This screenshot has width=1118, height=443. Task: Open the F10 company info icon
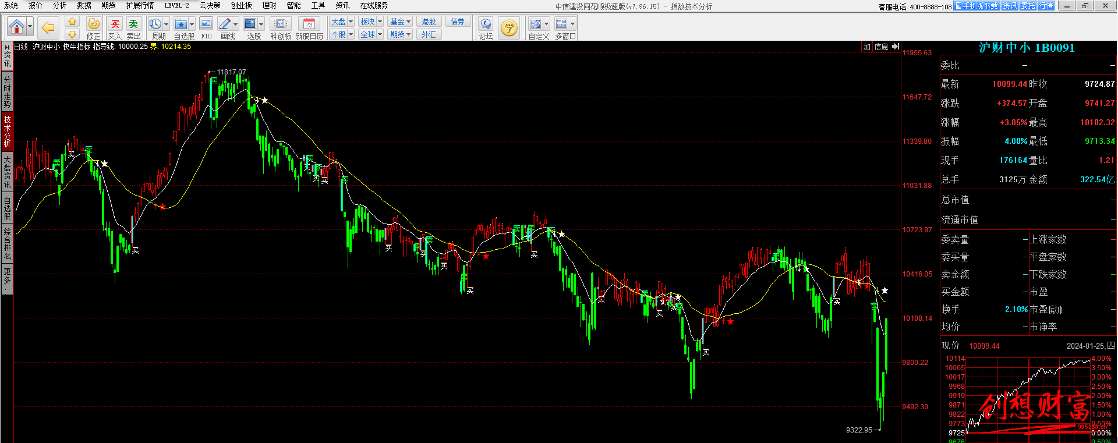pyautogui.click(x=206, y=24)
